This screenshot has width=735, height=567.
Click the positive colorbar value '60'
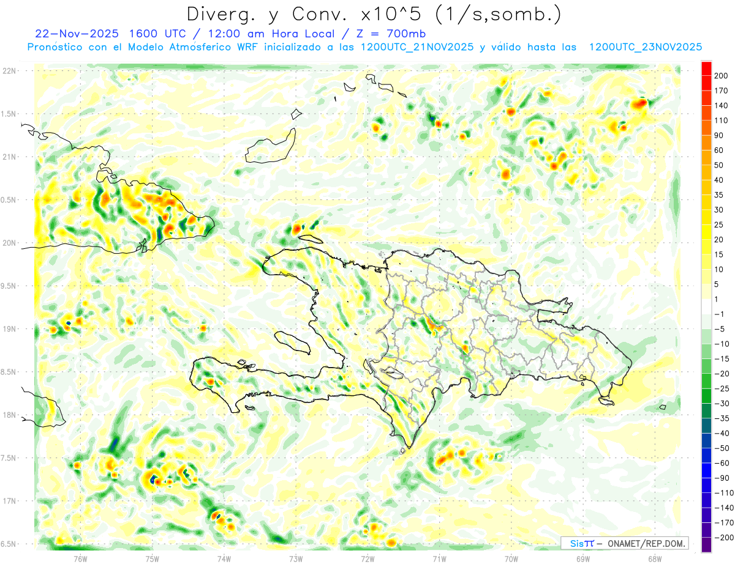click(719, 150)
